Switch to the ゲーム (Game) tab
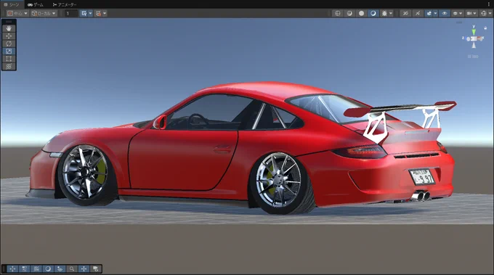This screenshot has height=275, width=494. [x=36, y=5]
